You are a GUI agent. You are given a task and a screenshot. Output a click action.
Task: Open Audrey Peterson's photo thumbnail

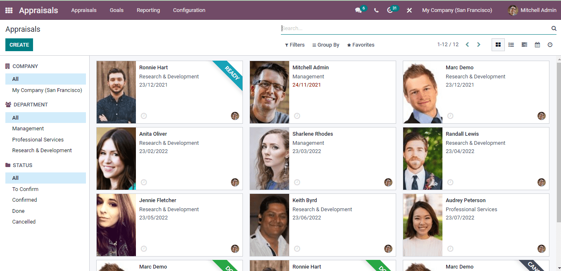point(423,225)
